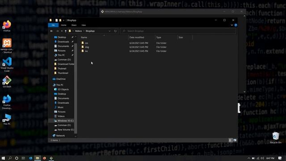Select the inc folder
The image size is (286, 161).
point(86,51)
